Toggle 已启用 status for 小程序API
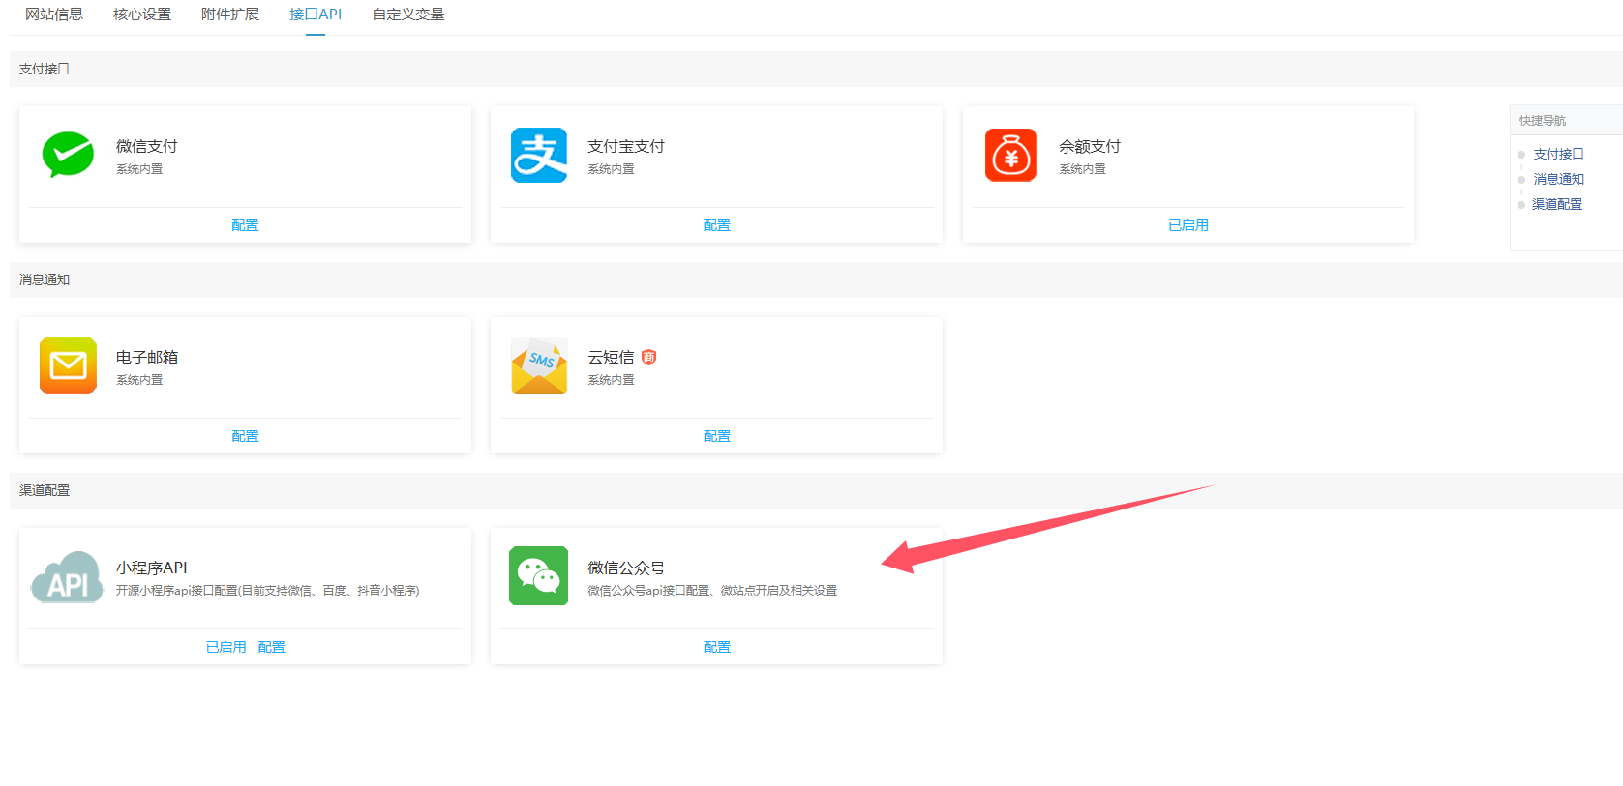Image resolution: width=1623 pixels, height=786 pixels. [225, 647]
